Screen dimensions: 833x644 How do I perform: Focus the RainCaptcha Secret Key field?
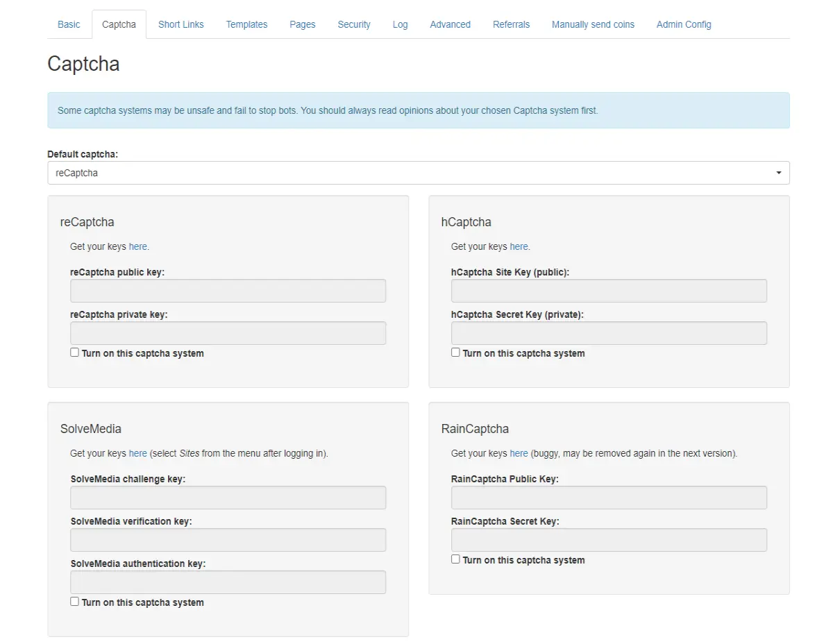pos(609,540)
